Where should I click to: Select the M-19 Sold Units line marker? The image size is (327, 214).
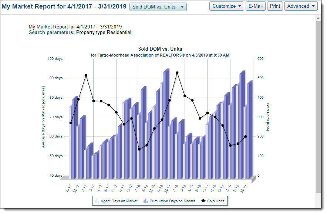[245, 136]
